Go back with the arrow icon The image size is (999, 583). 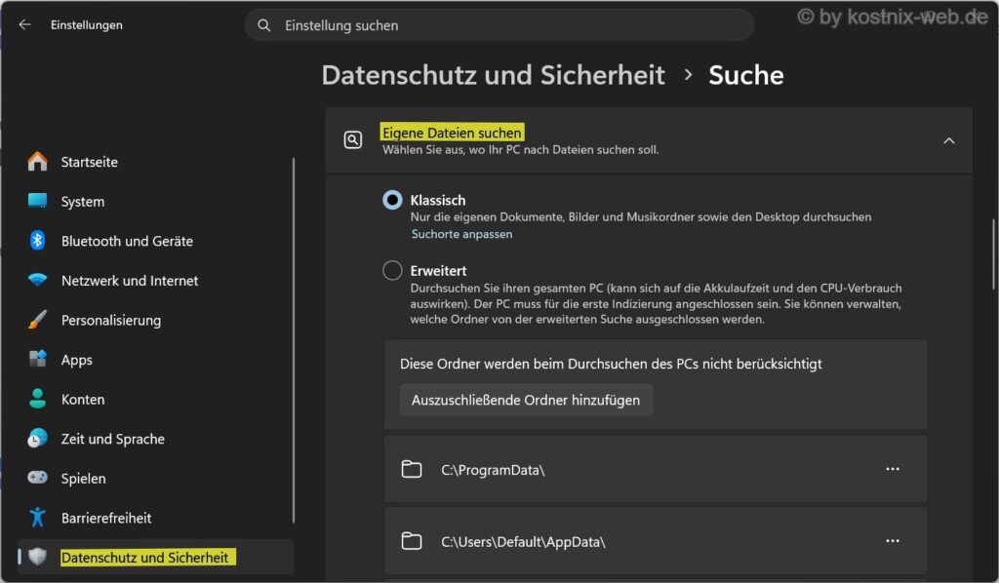[x=24, y=24]
